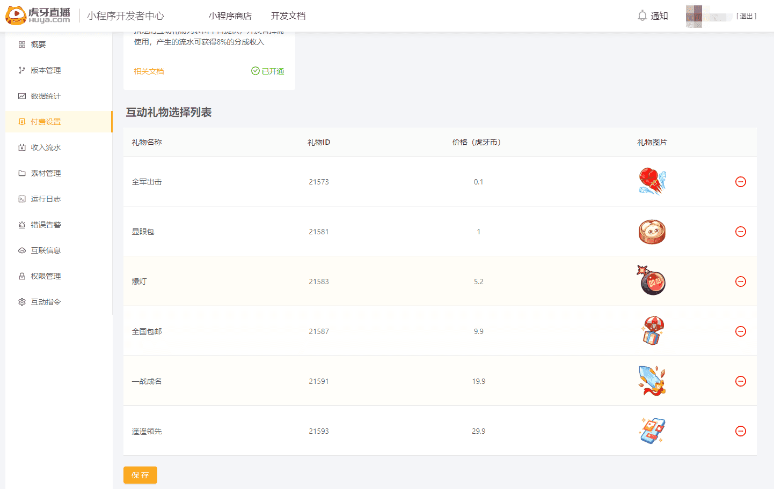Open 概要 in the sidebar

click(38, 45)
